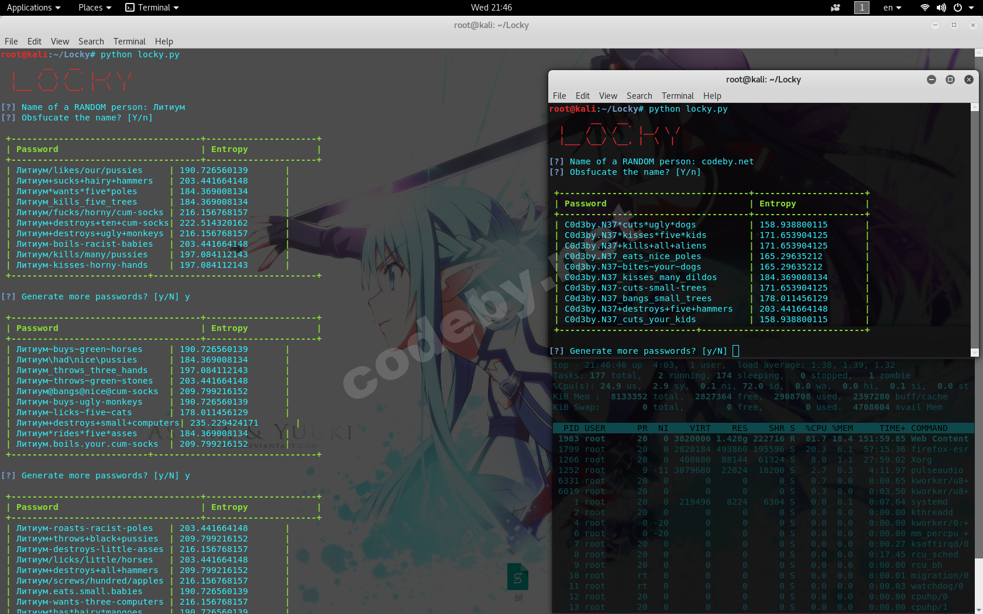
Task: Click the power icon in the top bar
Action: [x=958, y=8]
